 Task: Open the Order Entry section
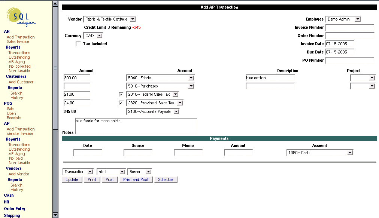[x=14, y=209]
